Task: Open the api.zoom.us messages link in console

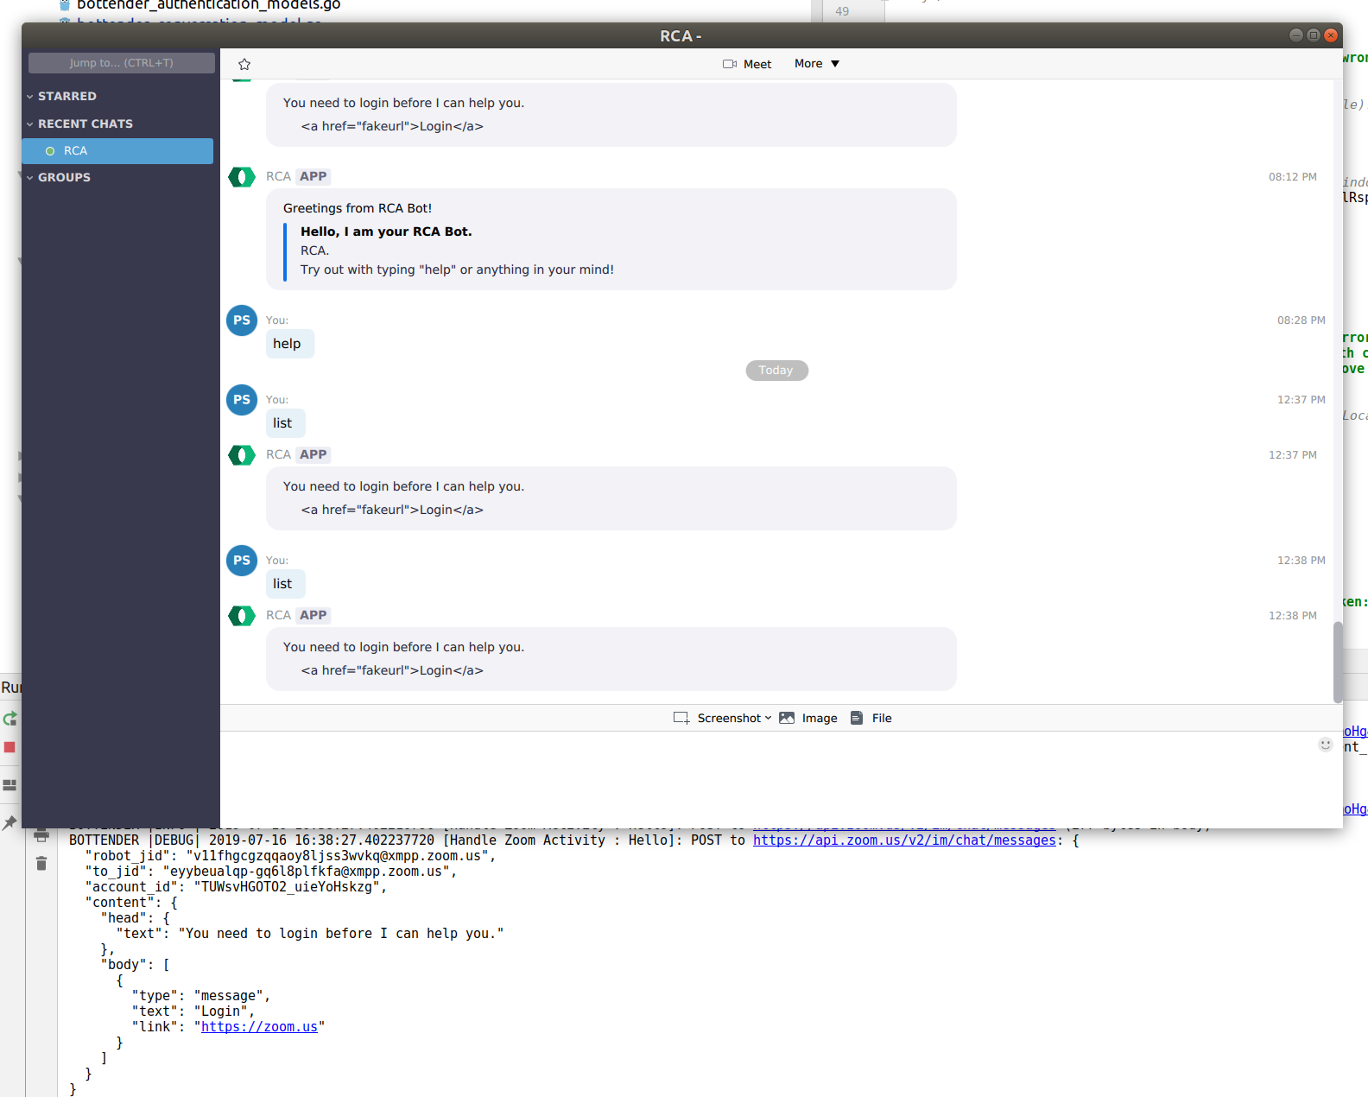Action: (x=904, y=840)
